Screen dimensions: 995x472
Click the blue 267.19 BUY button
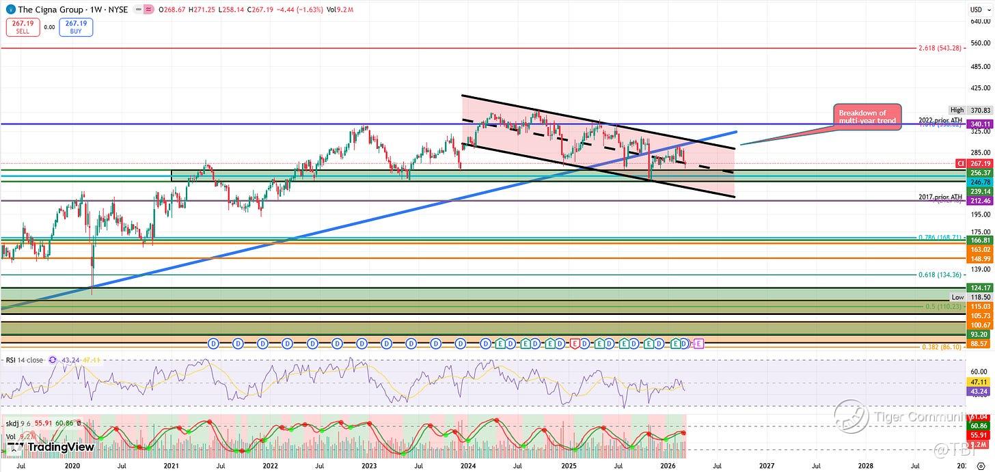click(77, 27)
